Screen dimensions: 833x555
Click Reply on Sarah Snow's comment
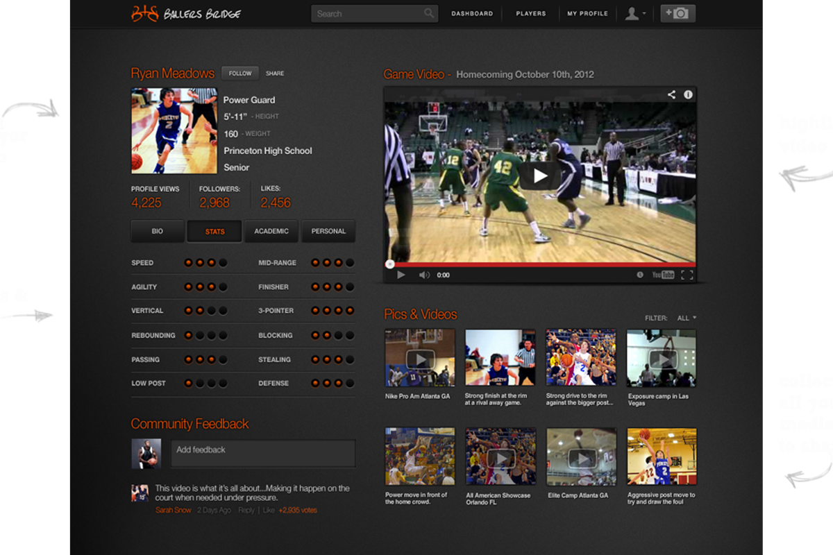pyautogui.click(x=246, y=510)
